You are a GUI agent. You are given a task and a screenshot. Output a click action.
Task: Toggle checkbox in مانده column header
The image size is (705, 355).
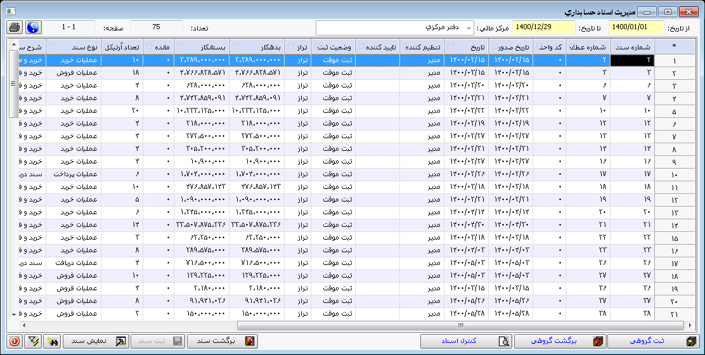pyautogui.click(x=150, y=46)
